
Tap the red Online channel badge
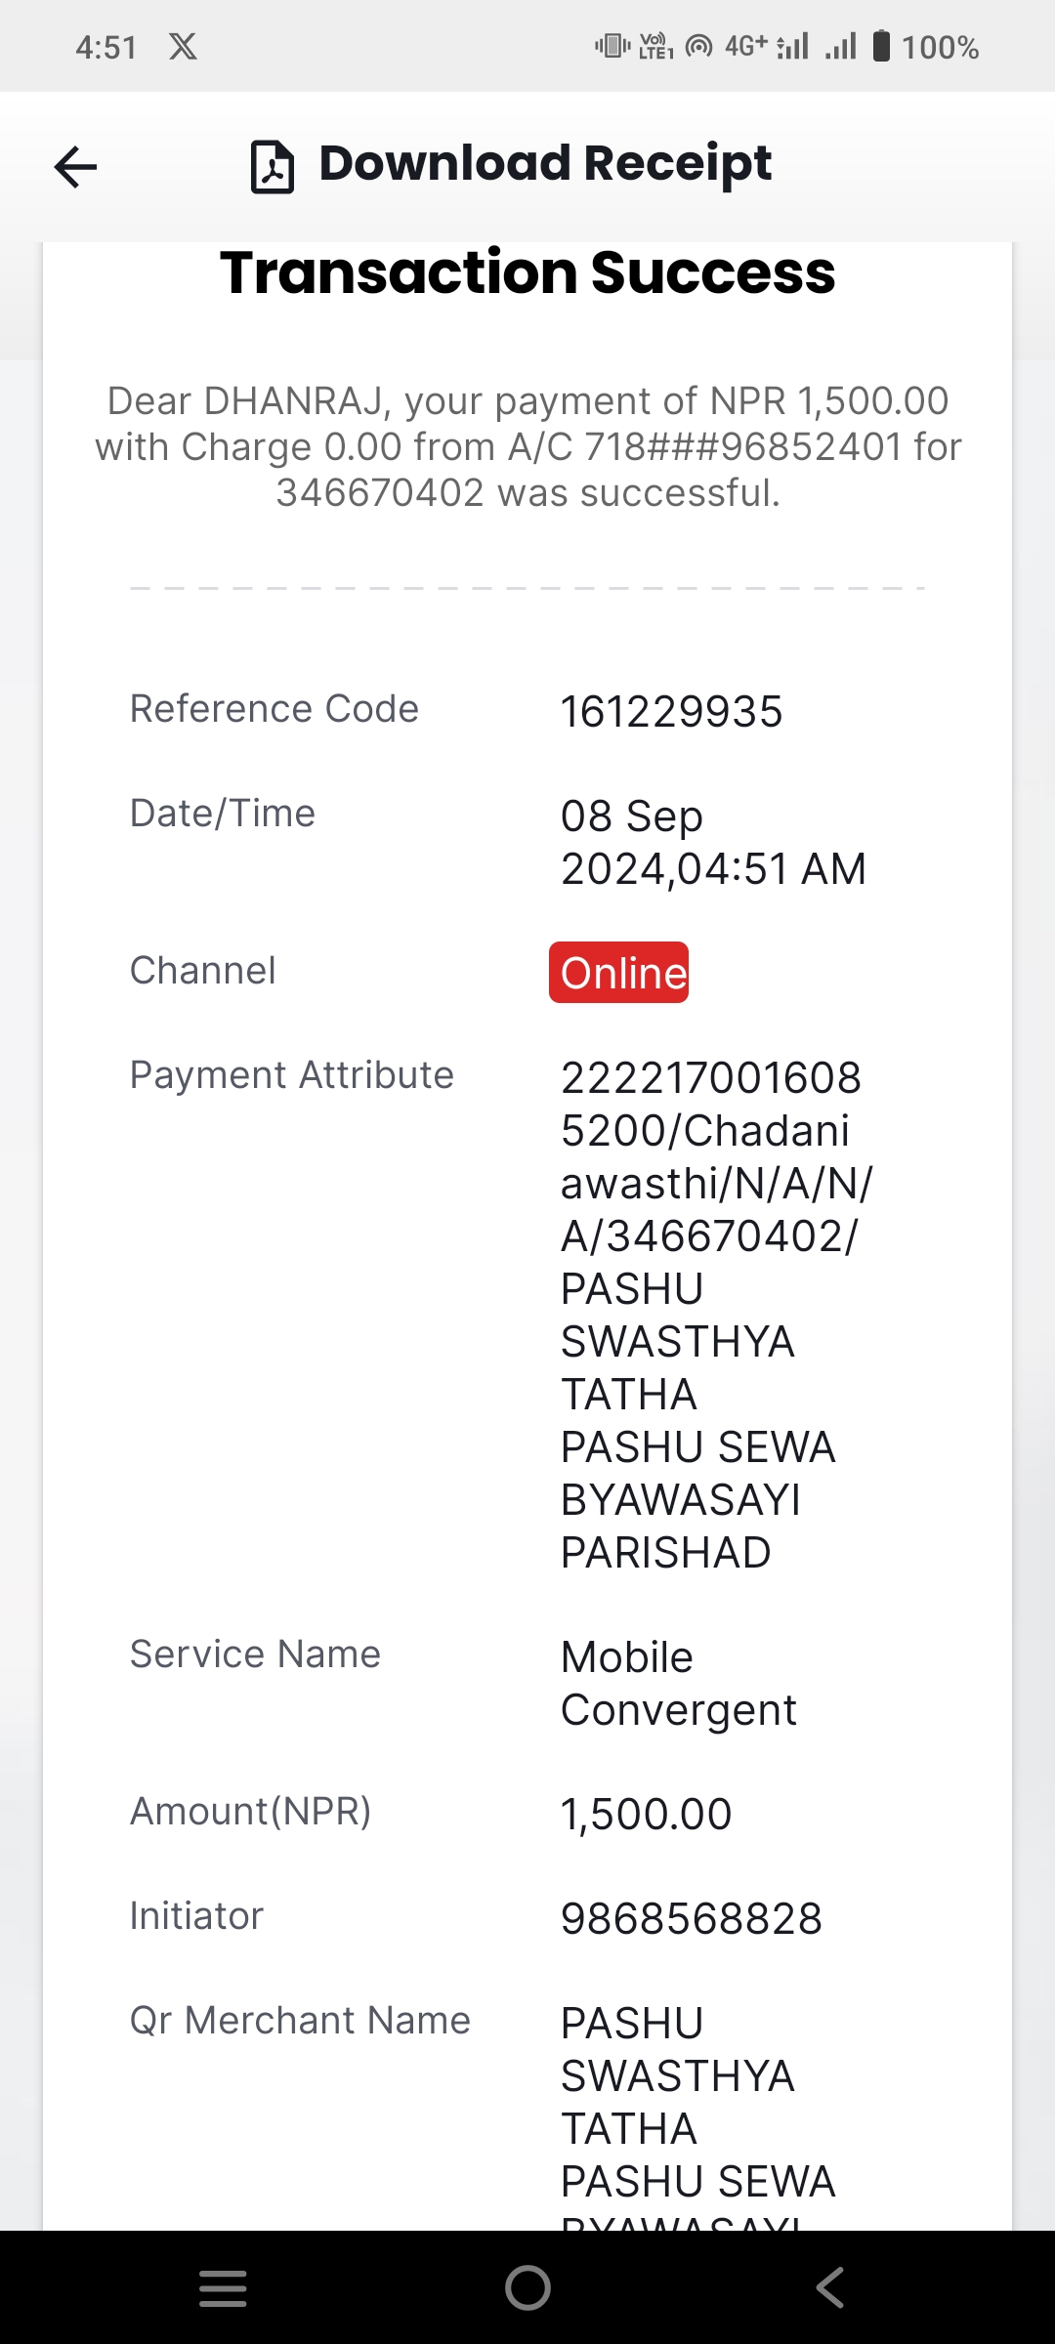pos(618,973)
